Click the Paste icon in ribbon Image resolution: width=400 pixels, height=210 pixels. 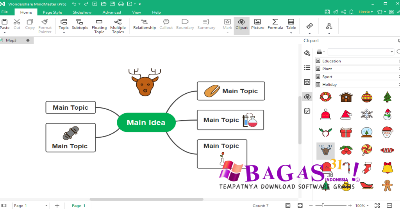coord(4,22)
